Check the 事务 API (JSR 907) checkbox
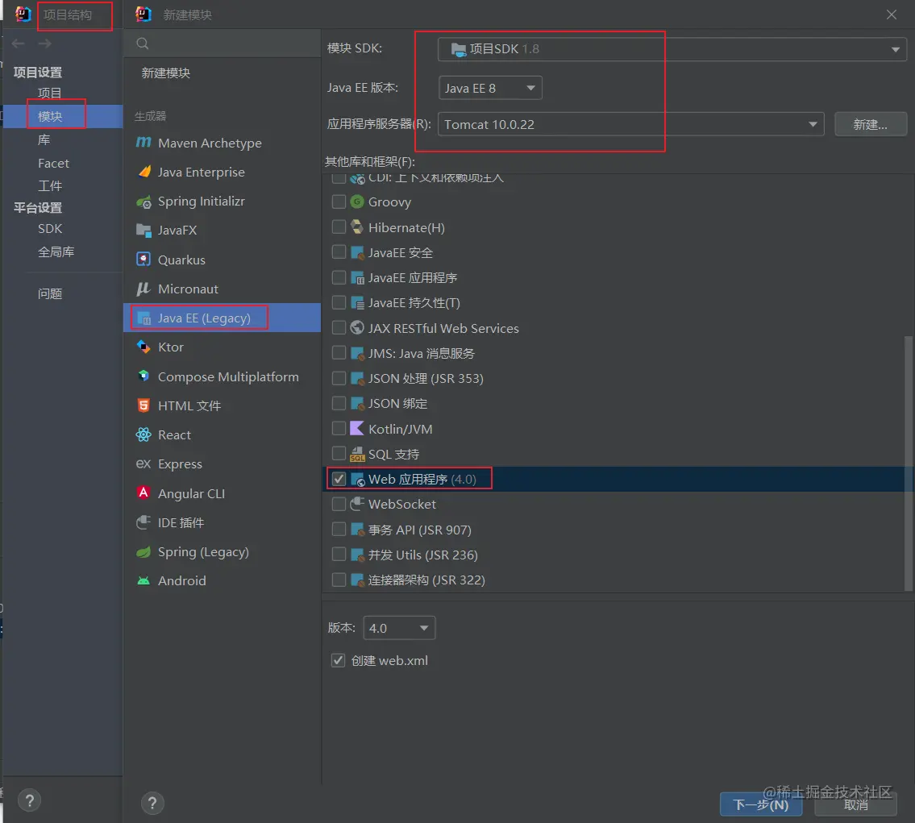 (x=339, y=529)
